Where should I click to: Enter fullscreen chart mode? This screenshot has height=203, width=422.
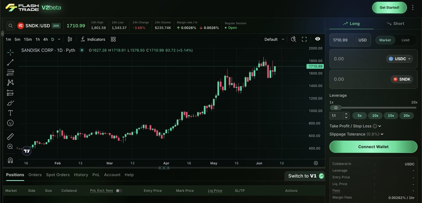(x=305, y=39)
